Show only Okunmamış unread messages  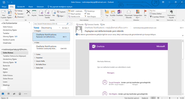tap(46, 28)
